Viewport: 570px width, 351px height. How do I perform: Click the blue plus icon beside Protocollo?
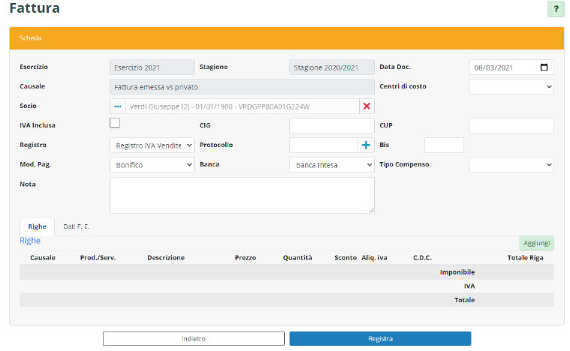(366, 145)
